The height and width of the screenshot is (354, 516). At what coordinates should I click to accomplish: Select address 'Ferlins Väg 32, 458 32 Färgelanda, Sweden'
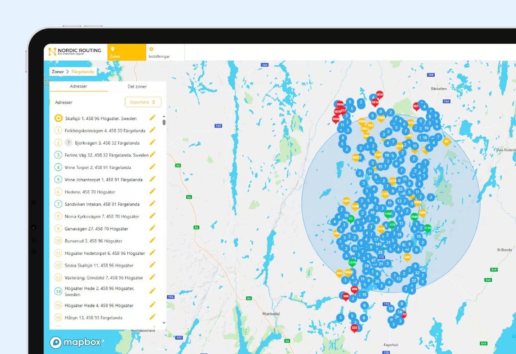coord(107,155)
